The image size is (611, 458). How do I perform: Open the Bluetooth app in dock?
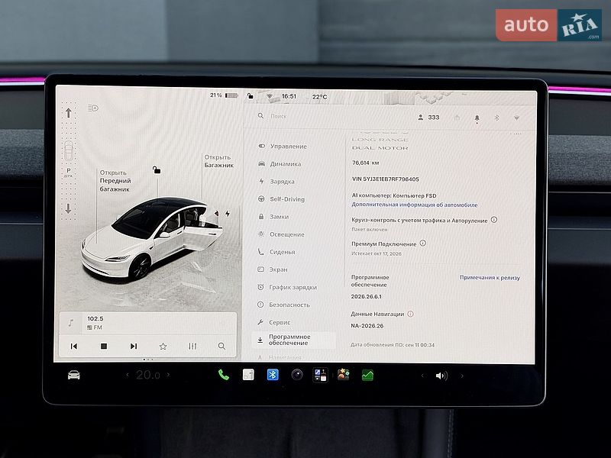[x=273, y=375]
